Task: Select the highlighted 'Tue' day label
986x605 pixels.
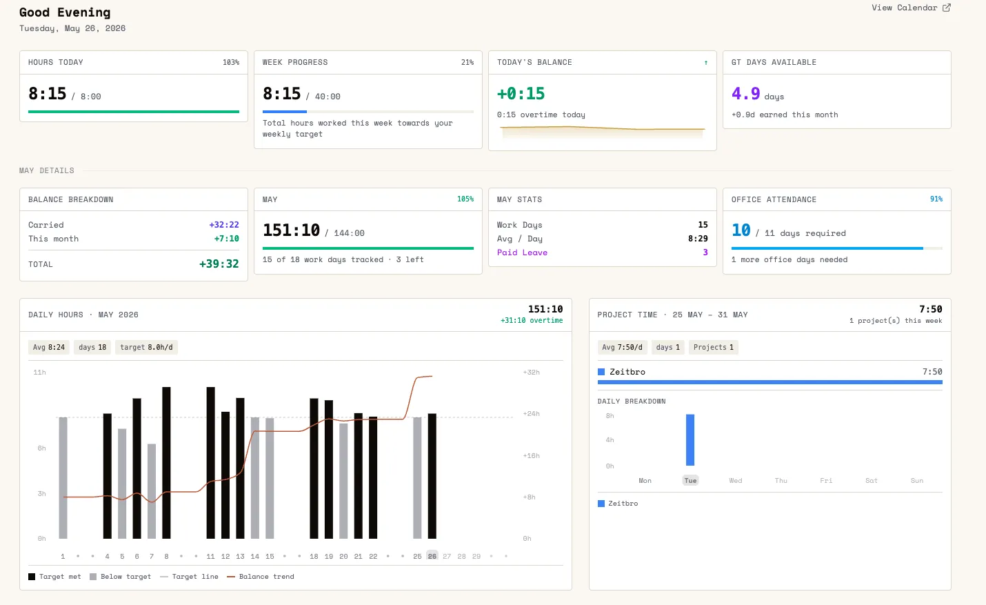Action: [690, 481]
